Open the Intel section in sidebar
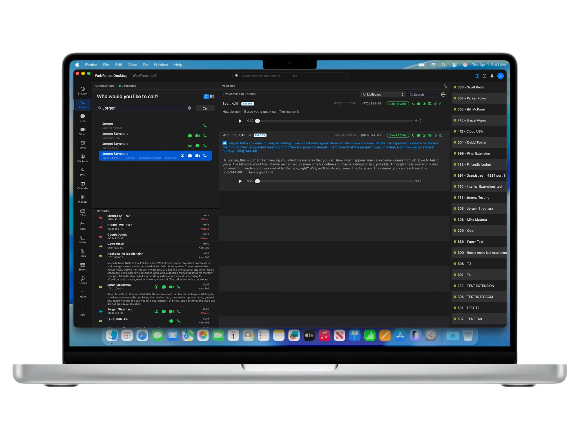 83,172
